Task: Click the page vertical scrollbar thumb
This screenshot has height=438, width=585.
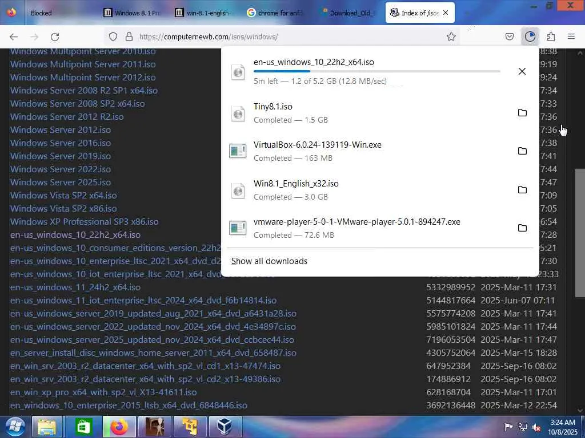Action: (580, 233)
